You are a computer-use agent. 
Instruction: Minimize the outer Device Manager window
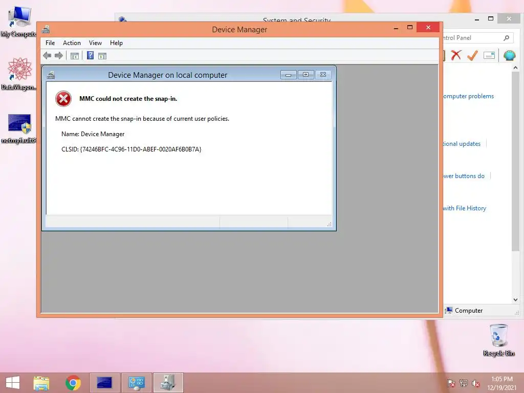(396, 28)
